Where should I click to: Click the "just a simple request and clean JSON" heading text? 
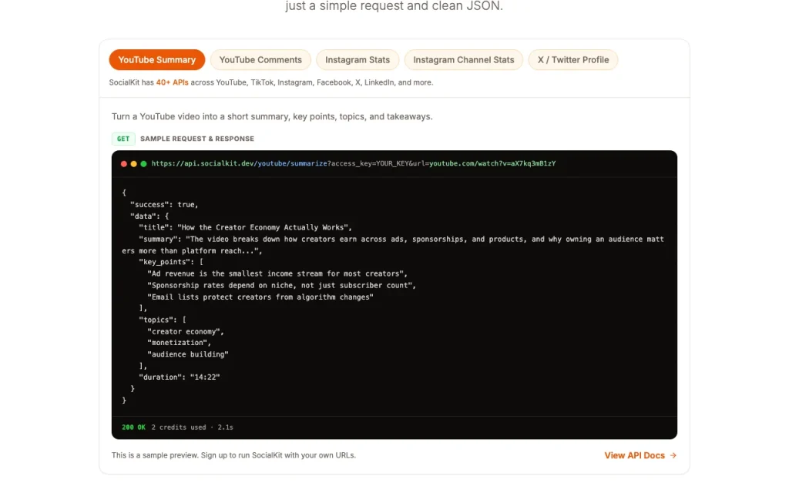pyautogui.click(x=394, y=6)
